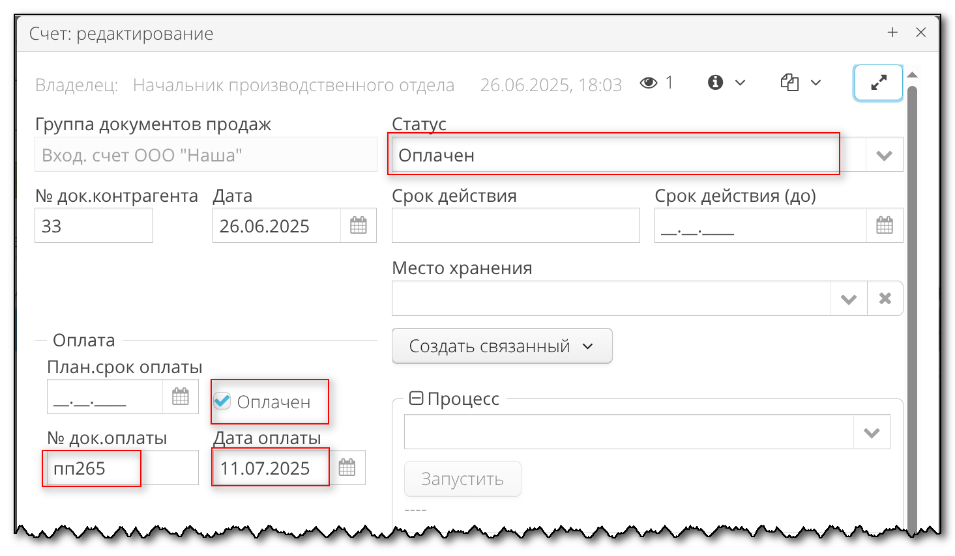Click the eye views counter icon
Screen dimensions: 955x556
click(x=649, y=83)
